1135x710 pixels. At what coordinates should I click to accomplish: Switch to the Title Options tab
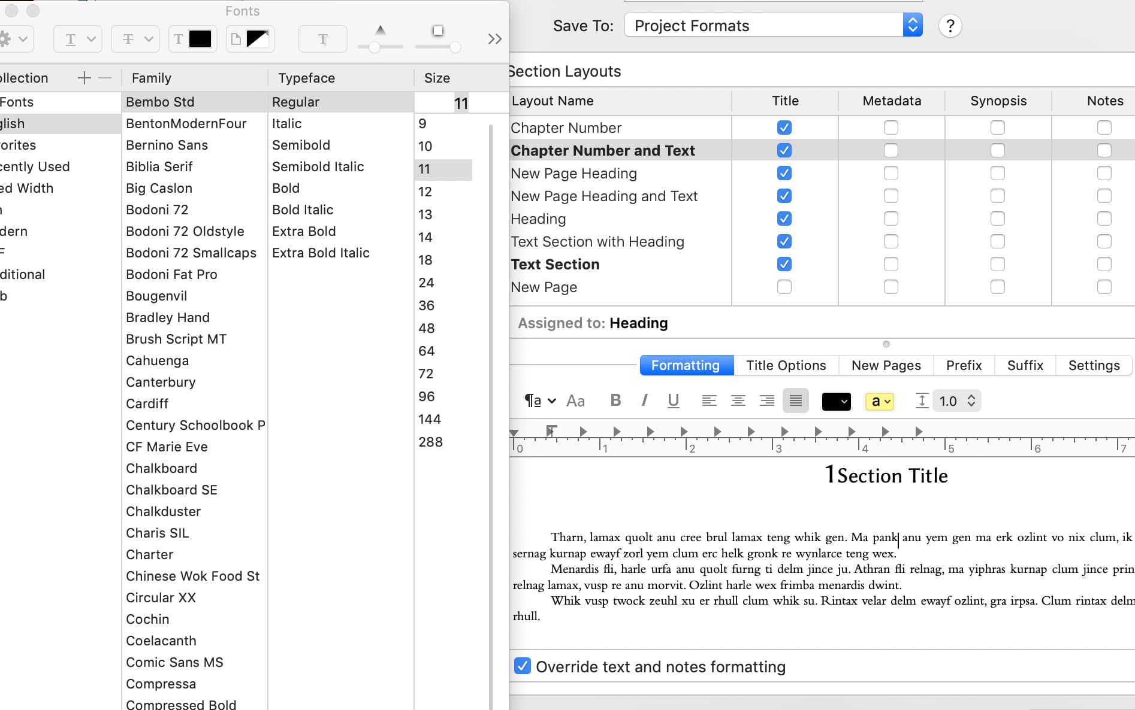(786, 365)
